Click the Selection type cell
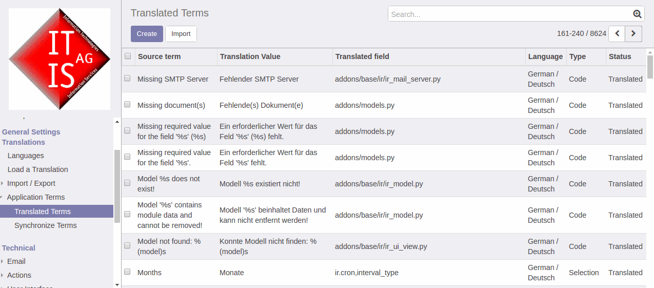Viewport: 654px width, 288px height. click(x=584, y=273)
